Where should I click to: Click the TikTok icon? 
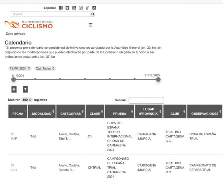click(87, 8)
